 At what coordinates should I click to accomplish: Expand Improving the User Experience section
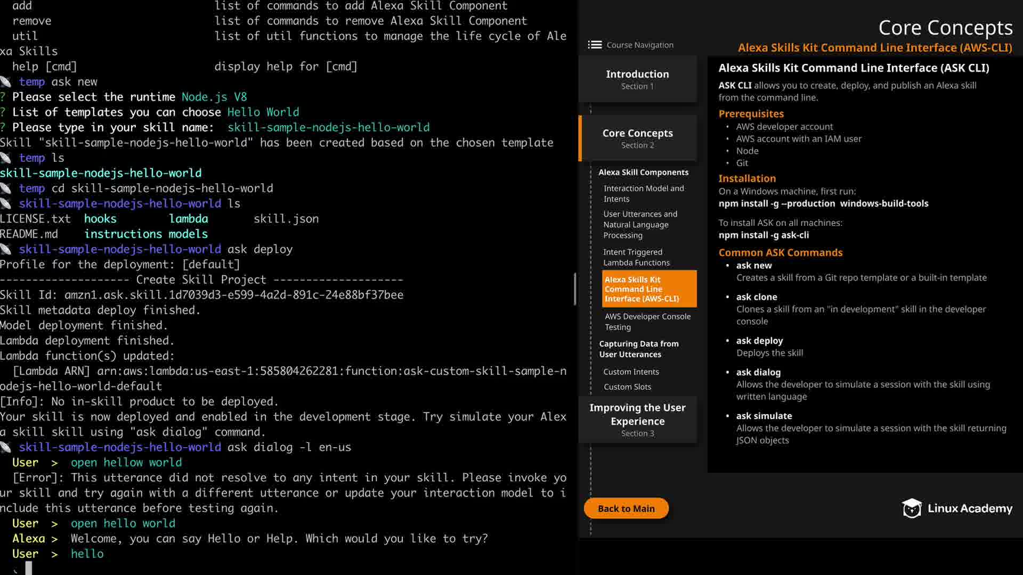(637, 420)
